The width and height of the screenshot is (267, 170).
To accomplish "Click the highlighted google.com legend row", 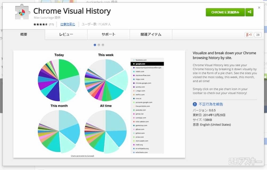I will [147, 64].
